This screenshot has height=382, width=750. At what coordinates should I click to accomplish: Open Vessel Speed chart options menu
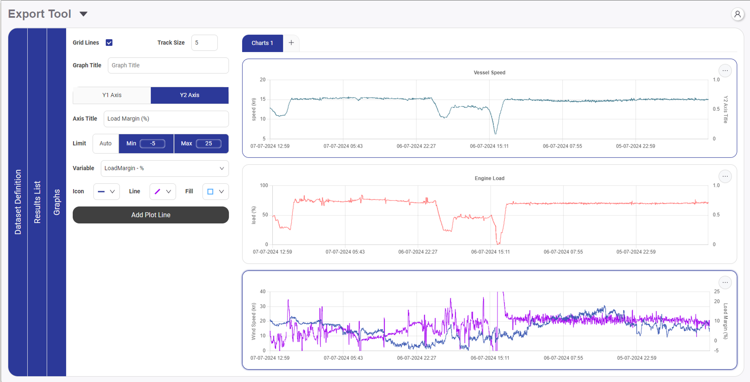[x=725, y=71]
